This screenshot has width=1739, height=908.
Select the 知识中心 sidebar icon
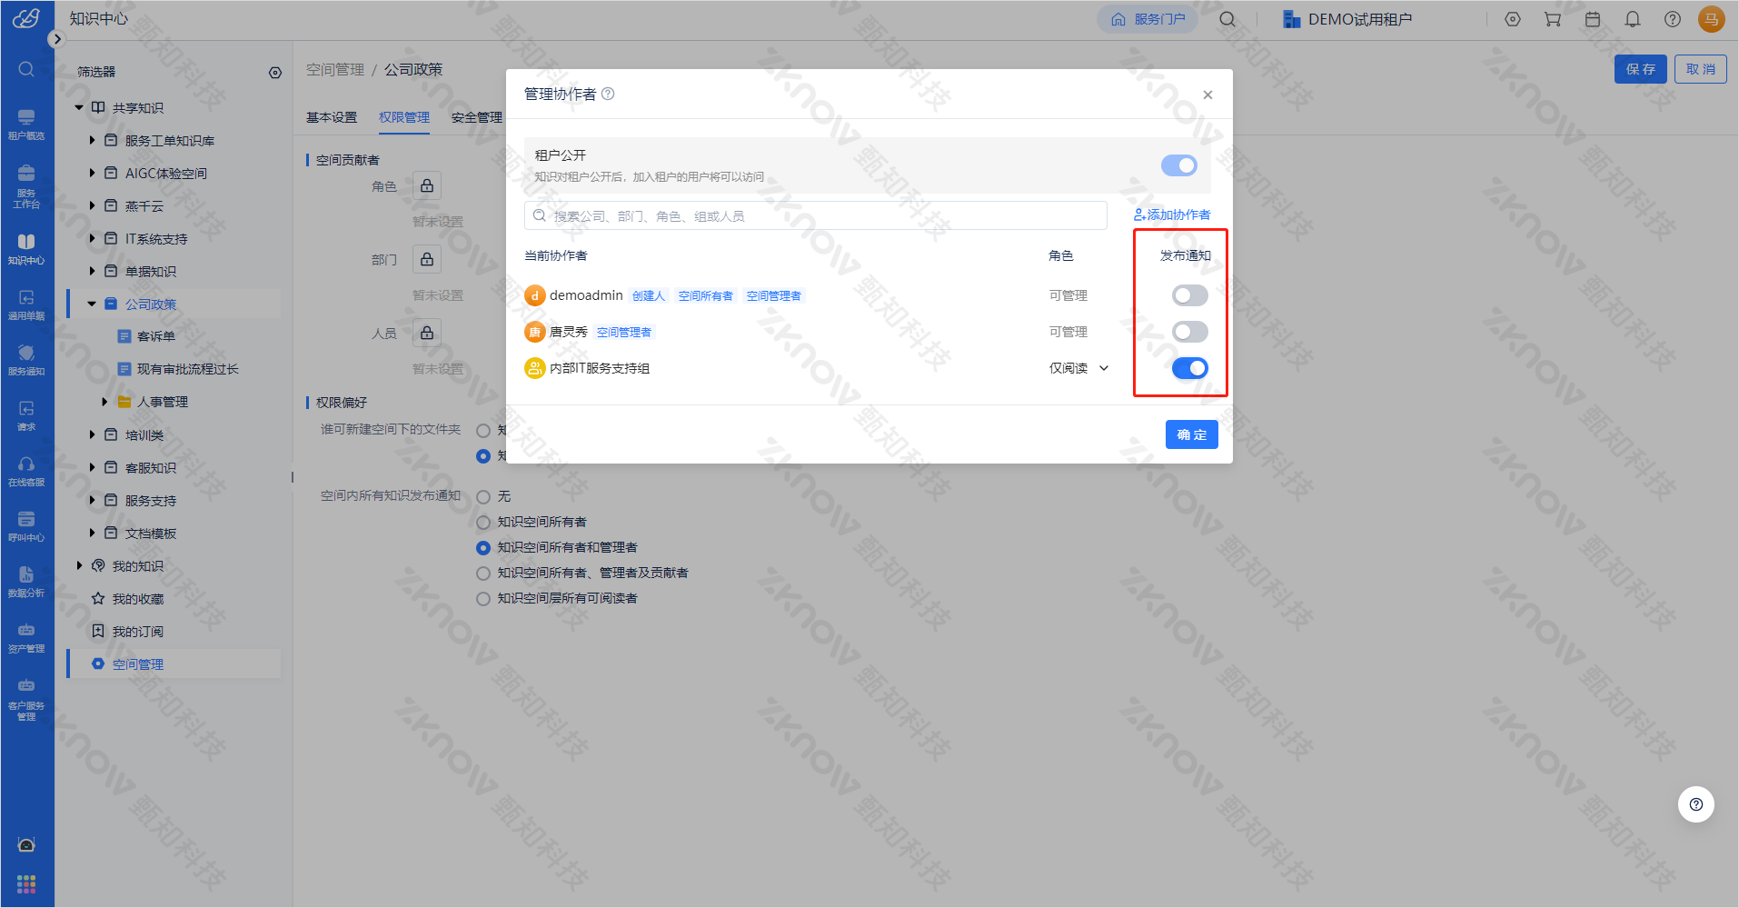point(26,249)
